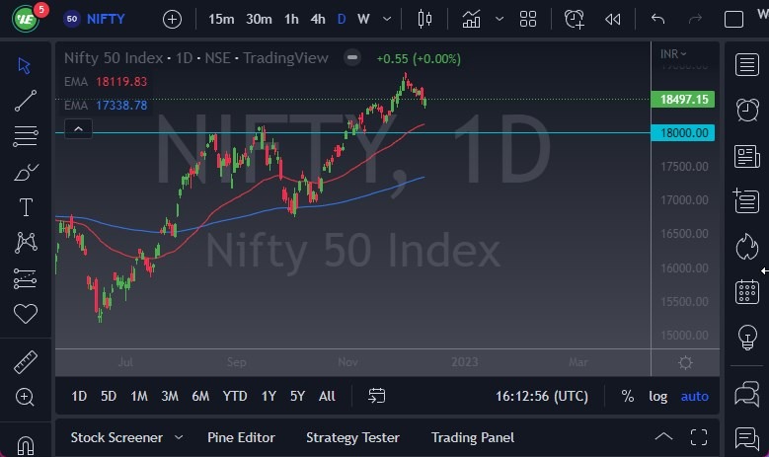Create a new alert
769x457 pixels.
pyautogui.click(x=574, y=19)
